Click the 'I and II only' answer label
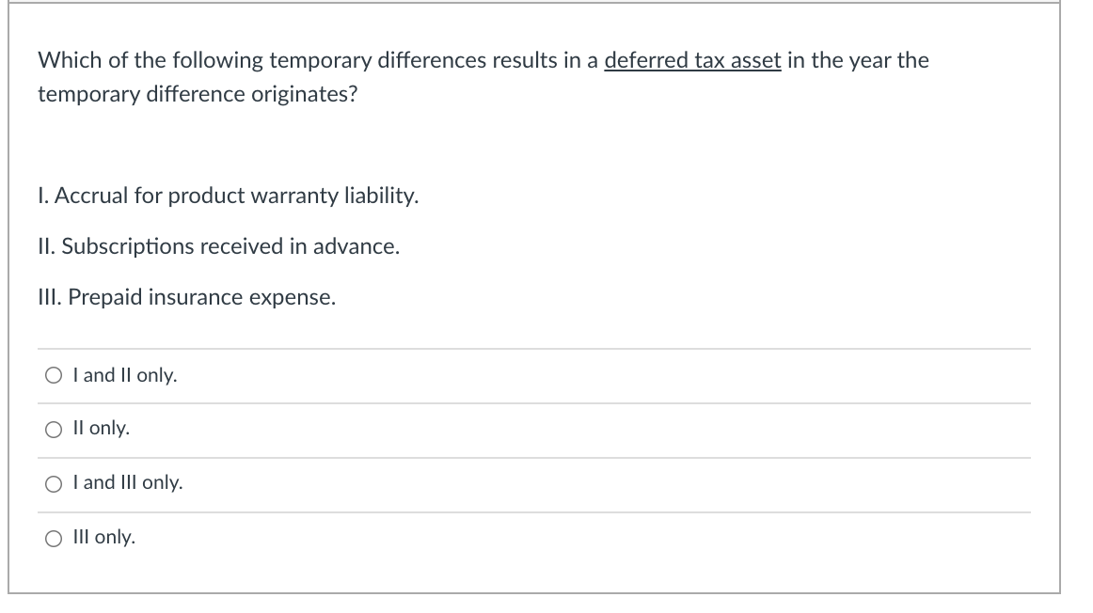Screen dimensions: 1093x613 (x=123, y=375)
